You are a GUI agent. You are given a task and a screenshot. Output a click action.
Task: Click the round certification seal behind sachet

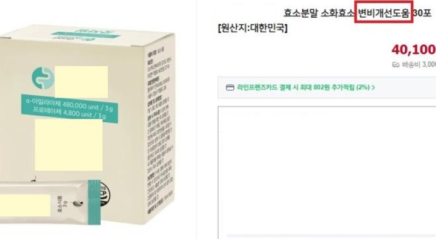click(x=105, y=194)
